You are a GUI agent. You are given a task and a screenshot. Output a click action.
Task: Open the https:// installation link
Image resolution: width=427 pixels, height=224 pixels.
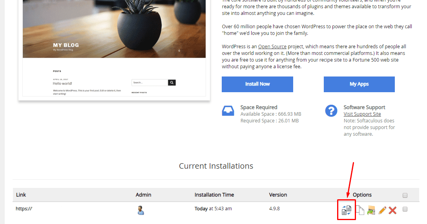click(24, 209)
